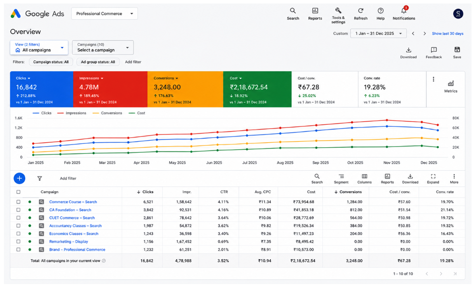Click Show last 30 days link
The image size is (475, 288).
(447, 33)
